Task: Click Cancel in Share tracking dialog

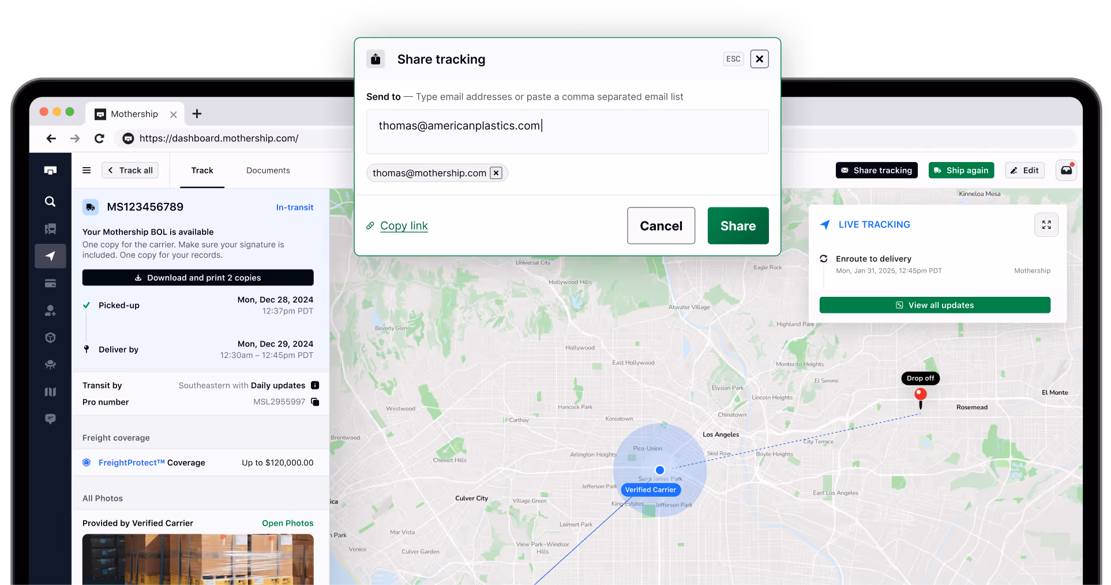Action: pos(661,225)
